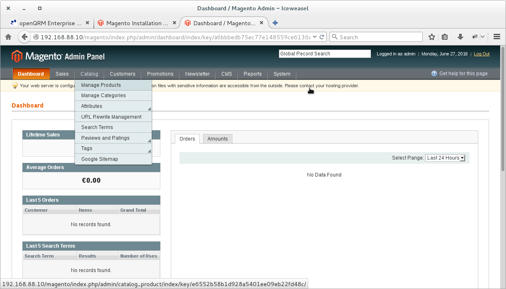The height and width of the screenshot is (289, 506).
Task: Expand the Tags submenu
Action: coord(113,148)
